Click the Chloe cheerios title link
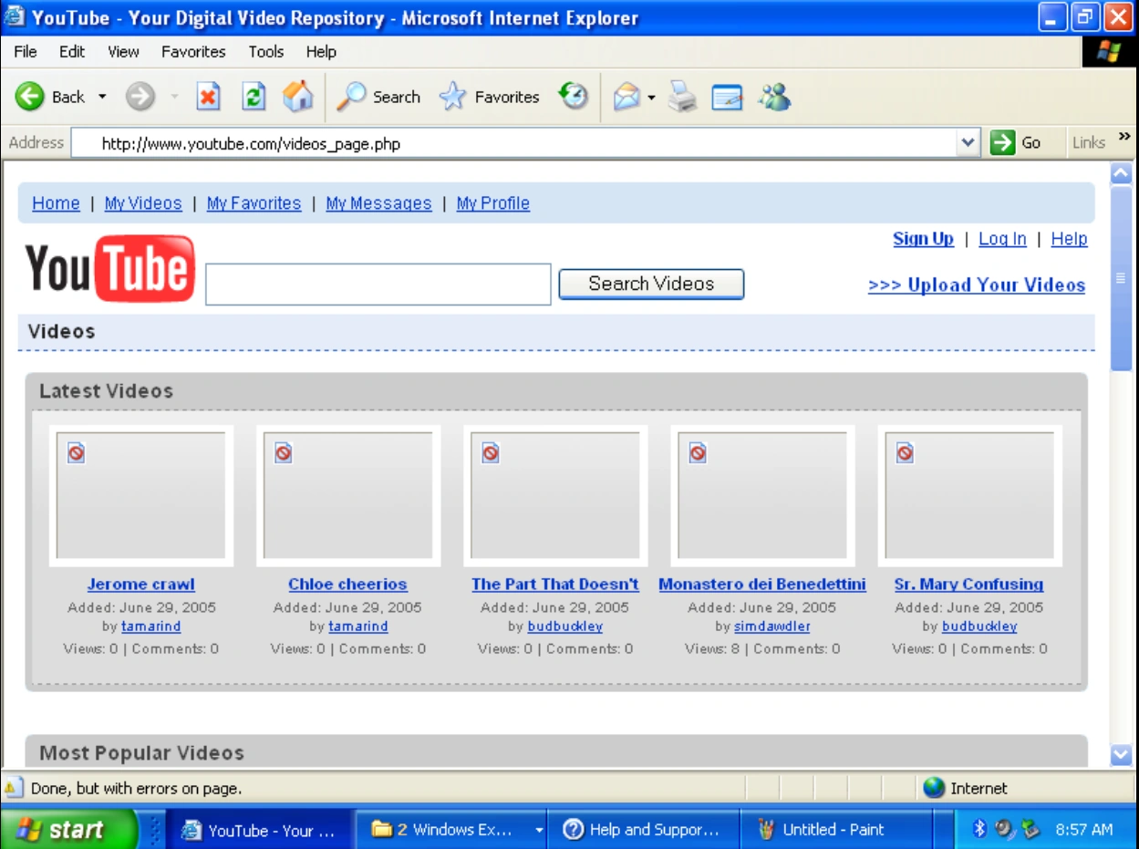Screen dimensions: 1139x849 (x=347, y=585)
